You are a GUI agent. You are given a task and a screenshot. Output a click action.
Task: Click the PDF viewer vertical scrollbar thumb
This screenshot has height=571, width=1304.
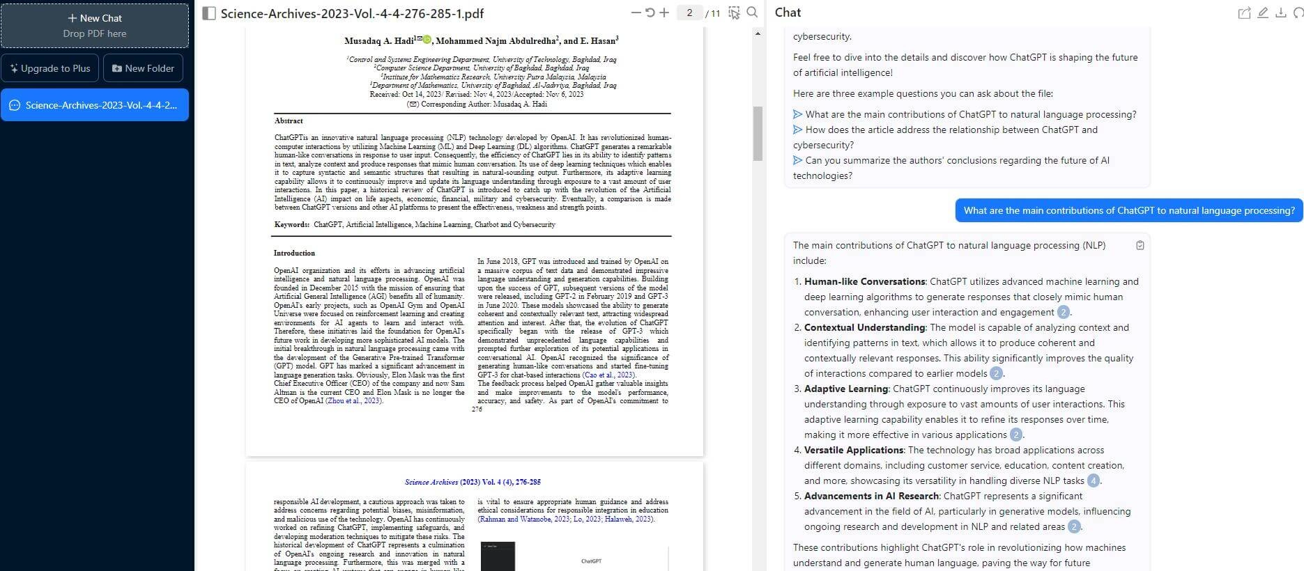coord(758,134)
